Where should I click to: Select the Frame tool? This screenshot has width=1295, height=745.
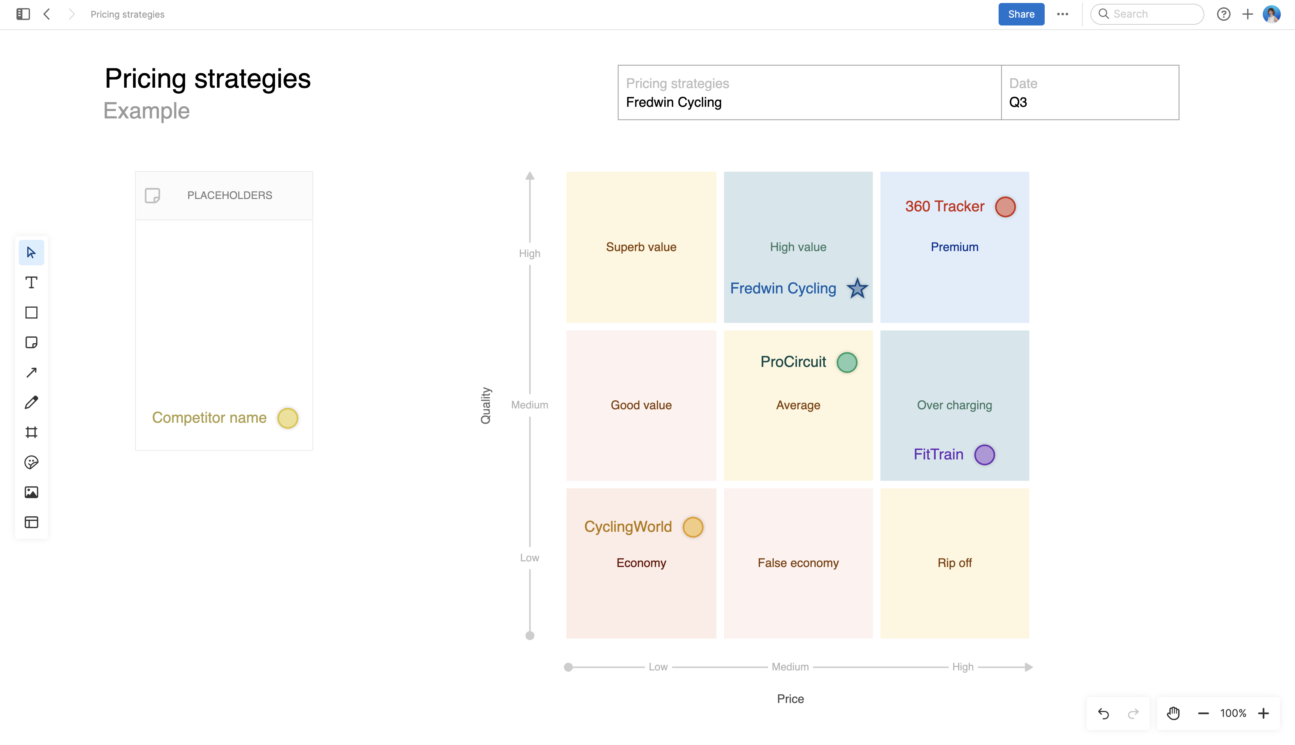coord(31,432)
